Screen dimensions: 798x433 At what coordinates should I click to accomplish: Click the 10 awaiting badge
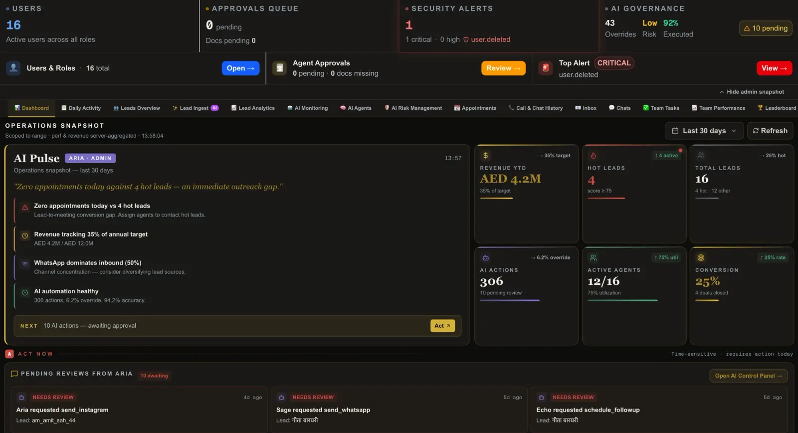click(154, 376)
